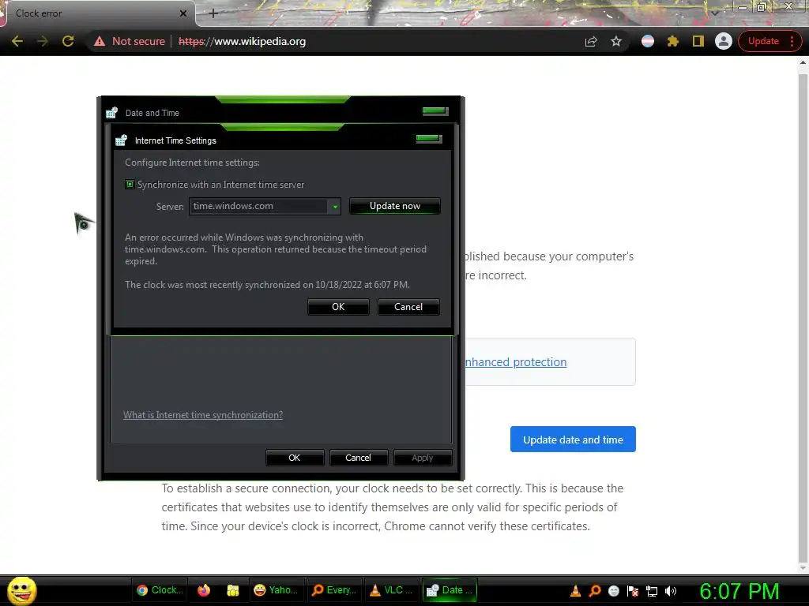Open the file explorer taskbar icon

pos(233,590)
